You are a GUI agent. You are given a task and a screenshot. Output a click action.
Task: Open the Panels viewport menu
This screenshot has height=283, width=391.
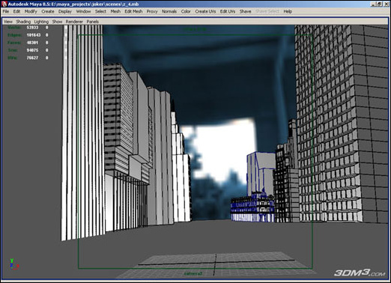[93, 22]
